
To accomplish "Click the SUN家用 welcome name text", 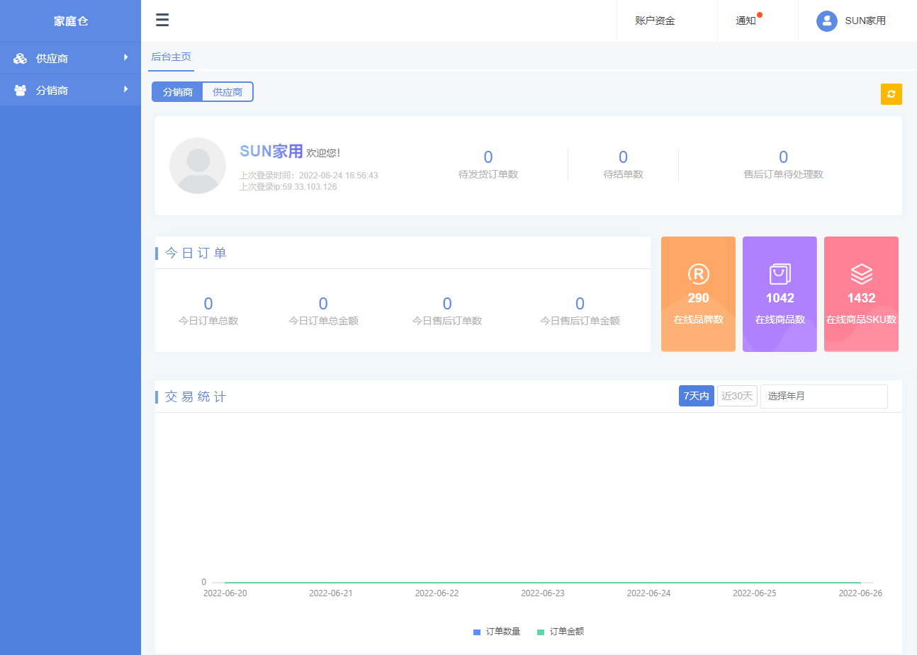I will click(x=271, y=152).
